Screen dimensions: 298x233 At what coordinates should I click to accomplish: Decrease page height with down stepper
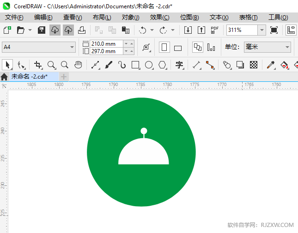pyautogui.click(x=126, y=51)
